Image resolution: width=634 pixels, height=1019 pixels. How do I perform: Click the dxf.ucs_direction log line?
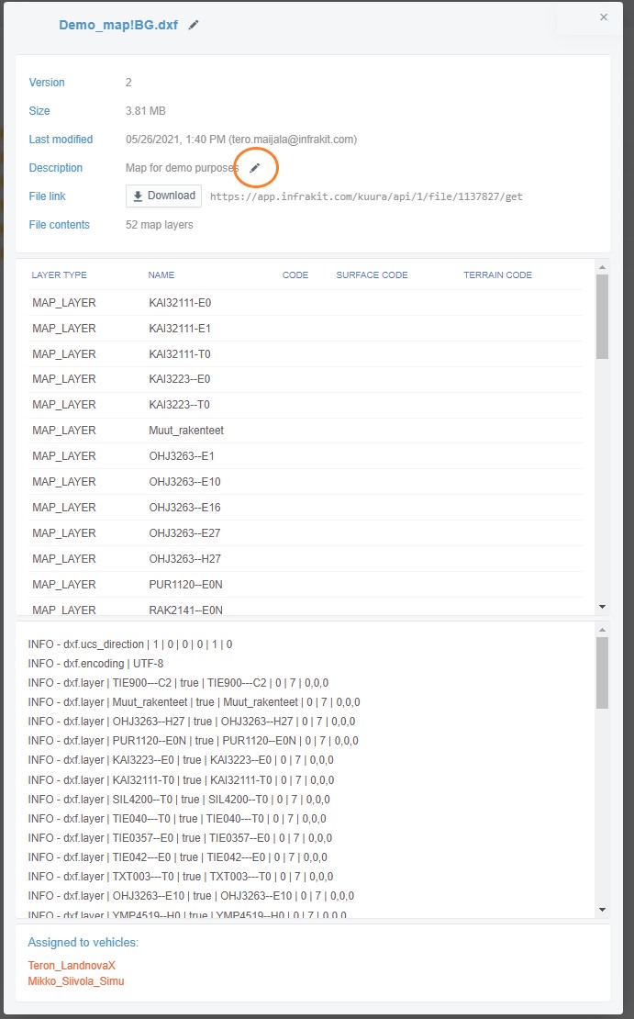pyautogui.click(x=130, y=644)
